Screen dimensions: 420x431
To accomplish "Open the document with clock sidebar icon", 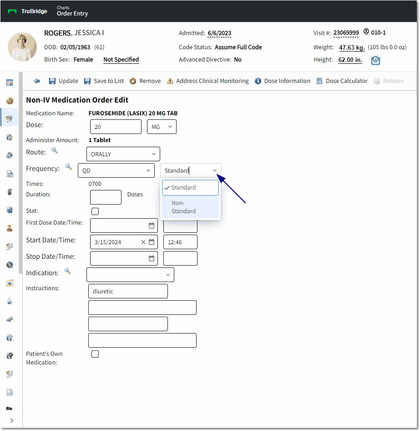I will (10, 392).
